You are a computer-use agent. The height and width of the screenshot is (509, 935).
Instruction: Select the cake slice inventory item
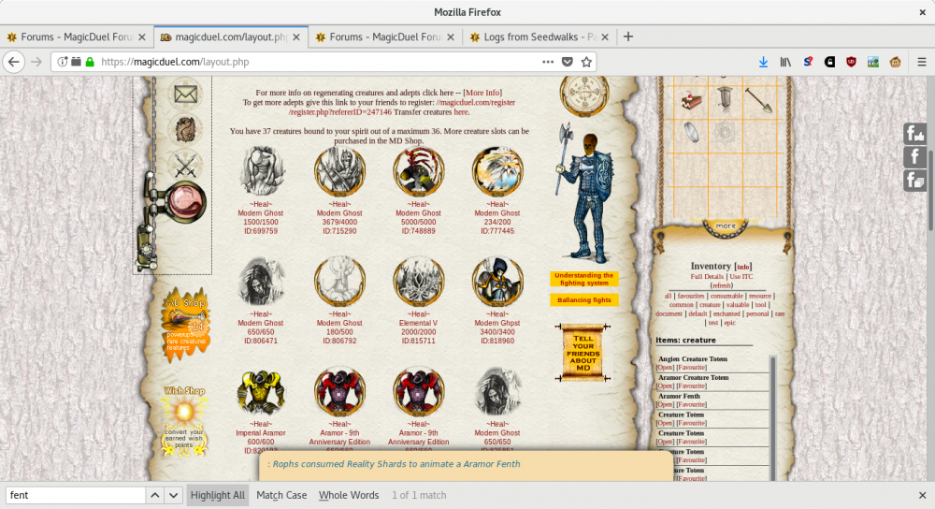692,101
